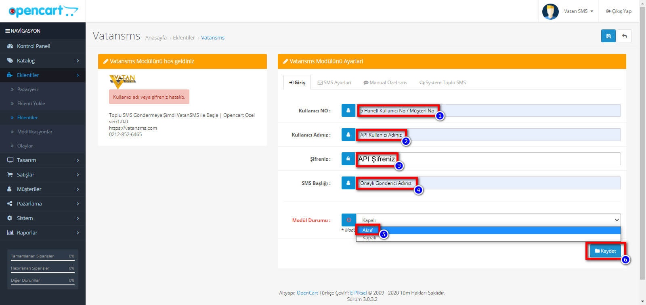Click the Tasarım monitor icon
This screenshot has height=305, width=646.
[x=10, y=160]
